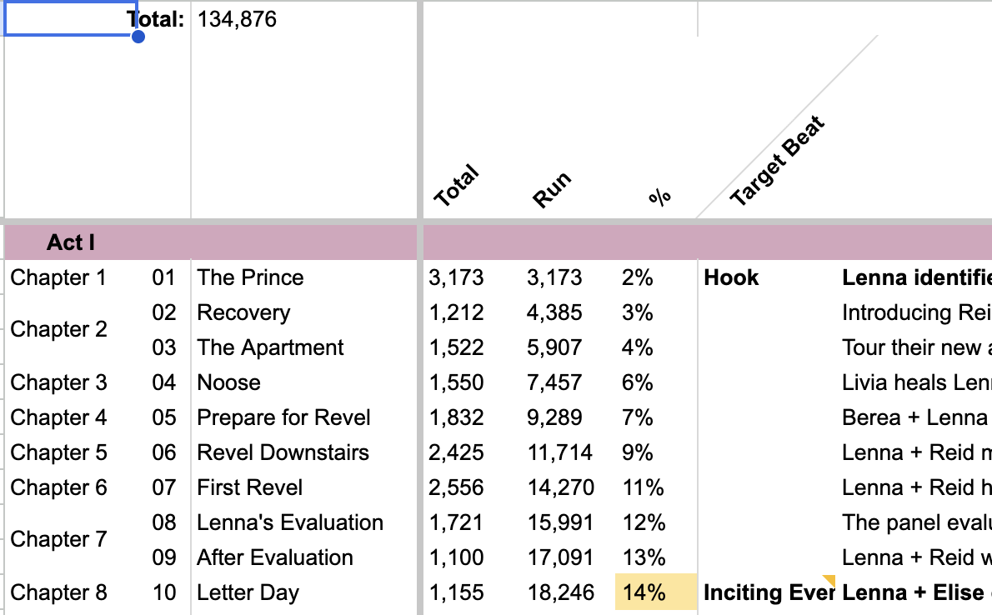
Task: Select the Hook target beat cell
Action: (732, 277)
